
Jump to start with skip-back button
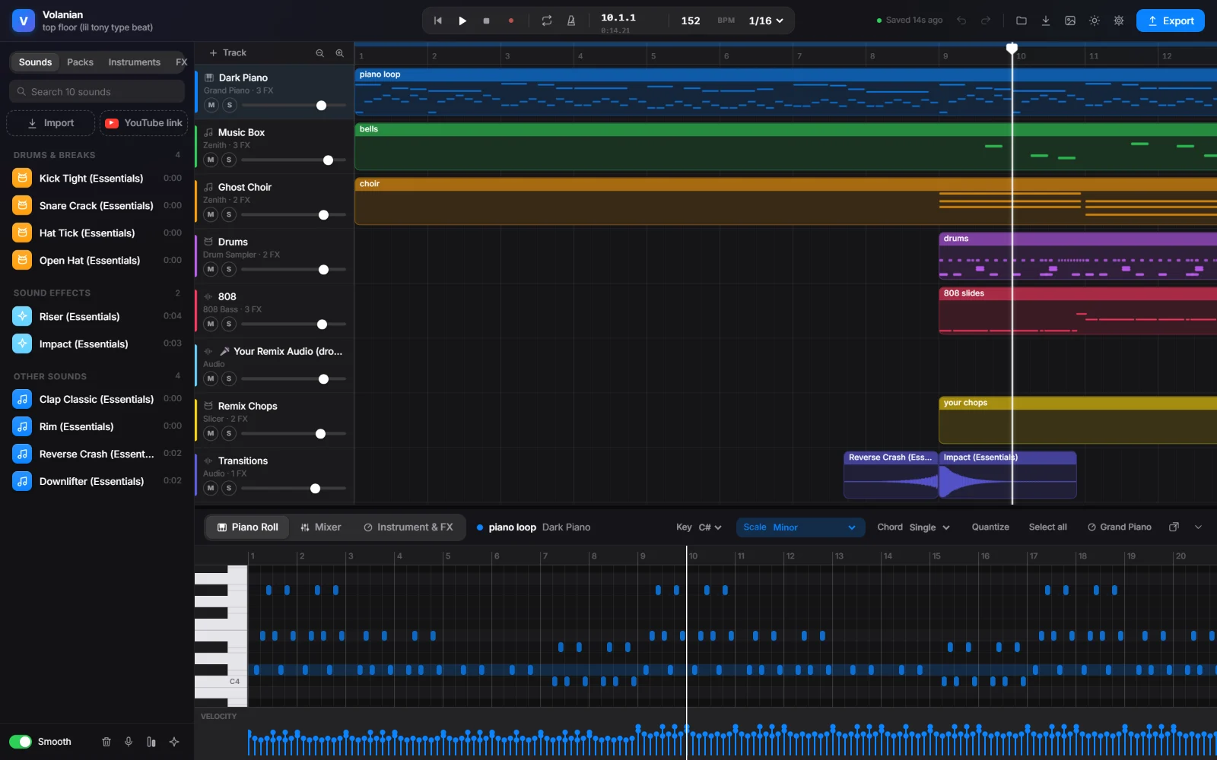click(x=438, y=21)
